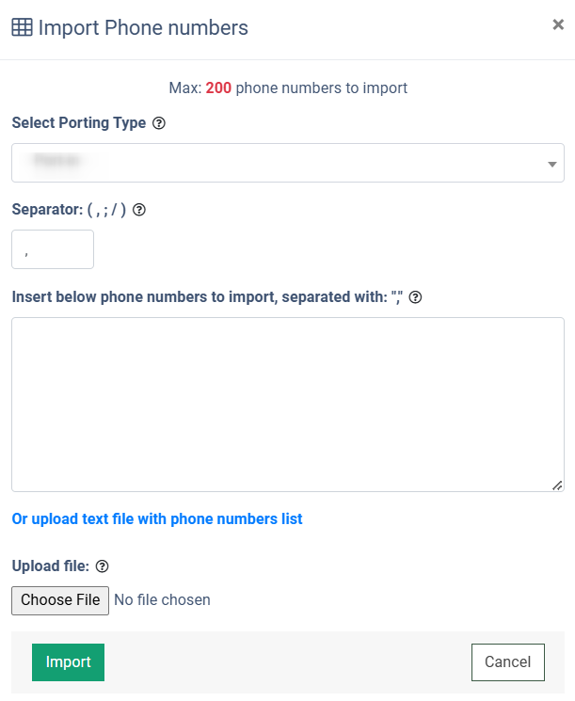
Task: Click the 'No file chosen' text
Action: pyautogui.click(x=162, y=600)
